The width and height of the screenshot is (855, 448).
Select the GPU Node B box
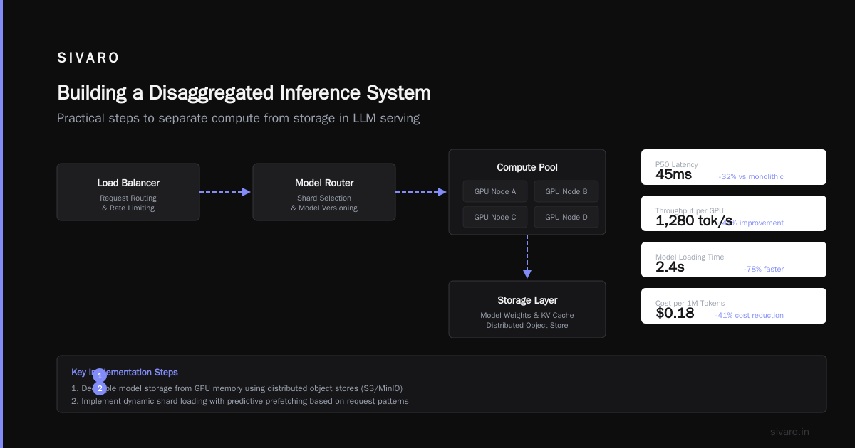[566, 191]
